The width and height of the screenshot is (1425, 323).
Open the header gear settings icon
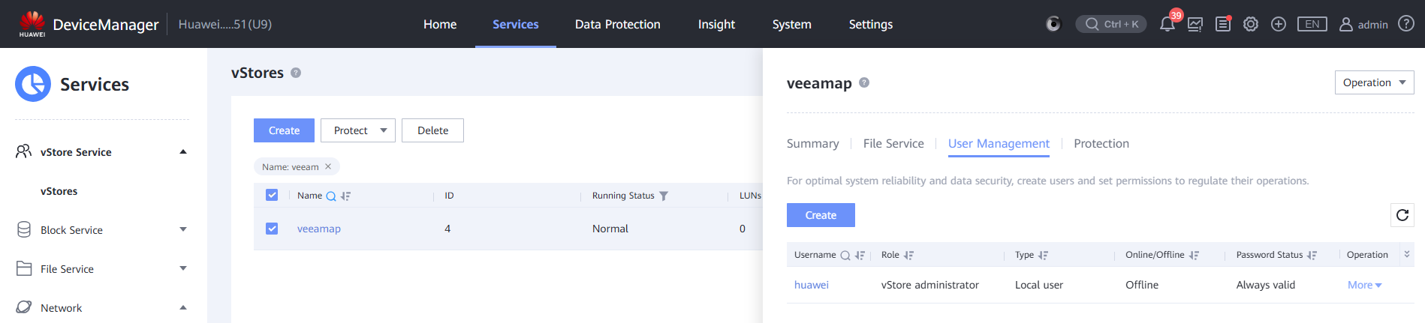coord(1251,24)
